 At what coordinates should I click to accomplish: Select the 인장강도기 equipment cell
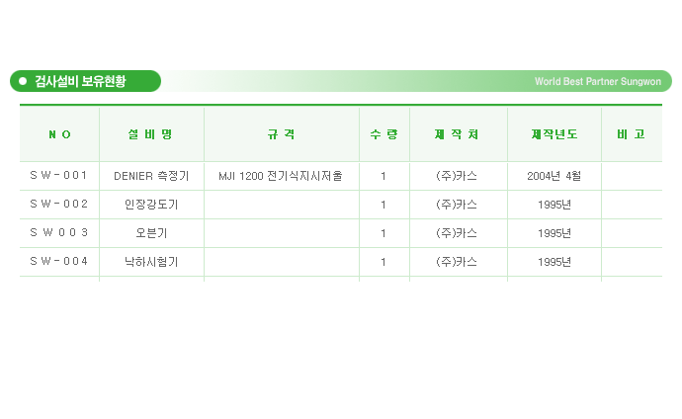pyautogui.click(x=151, y=205)
